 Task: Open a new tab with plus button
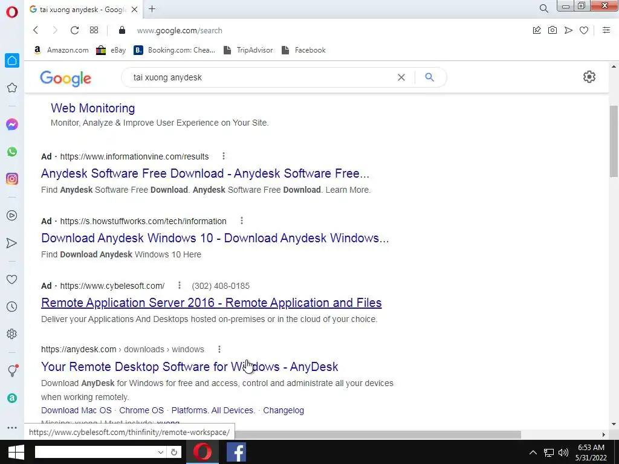pyautogui.click(x=152, y=8)
